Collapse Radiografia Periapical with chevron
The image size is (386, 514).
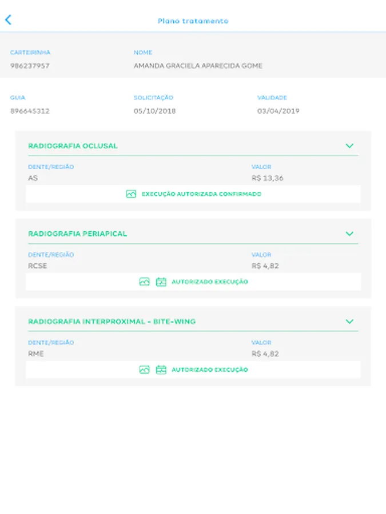(x=349, y=234)
